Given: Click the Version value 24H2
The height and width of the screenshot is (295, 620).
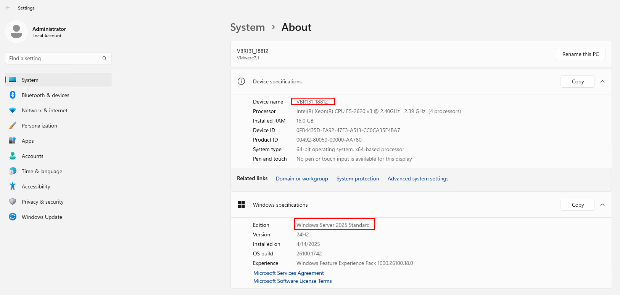Looking at the screenshot, I should point(303,234).
